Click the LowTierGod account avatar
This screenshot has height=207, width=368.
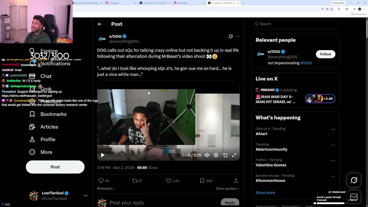(x=34, y=195)
